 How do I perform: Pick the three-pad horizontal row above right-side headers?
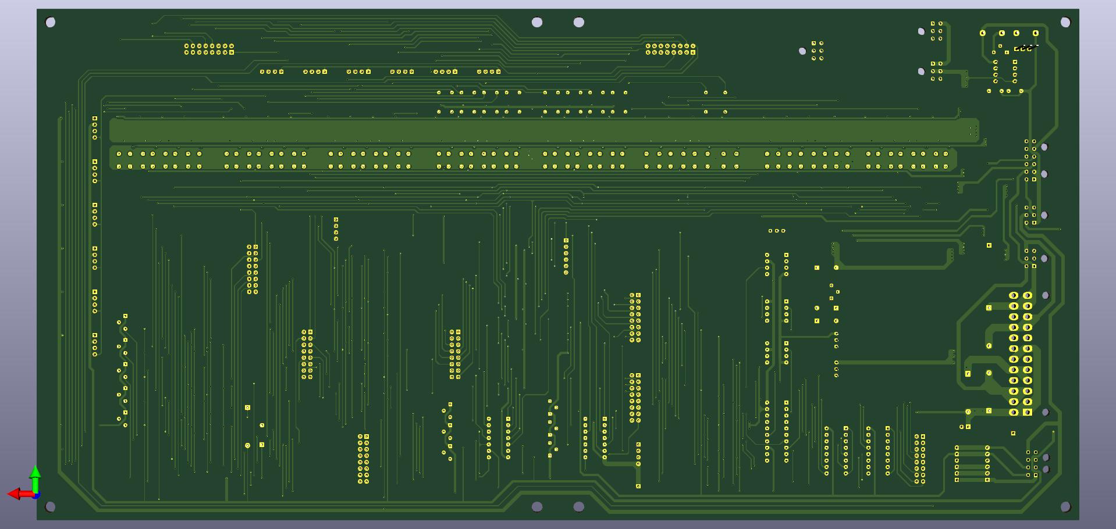777,231
